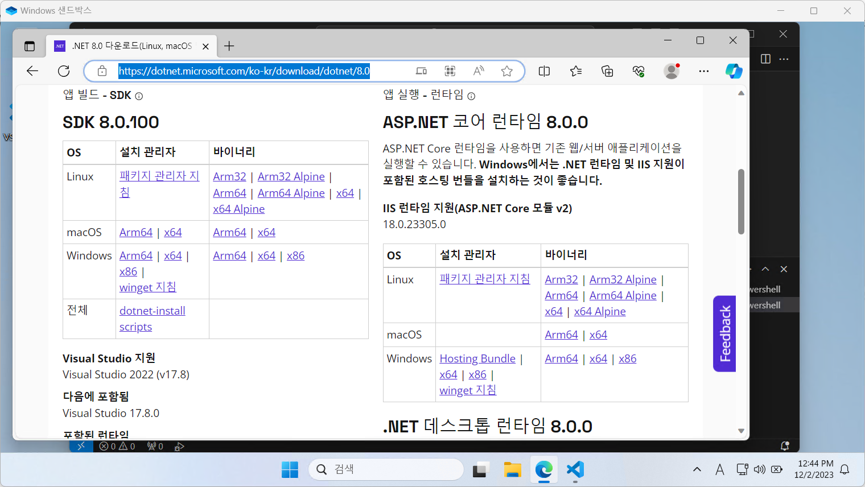Download SDK Windows x86 installer
The image size is (865, 487).
tap(129, 272)
